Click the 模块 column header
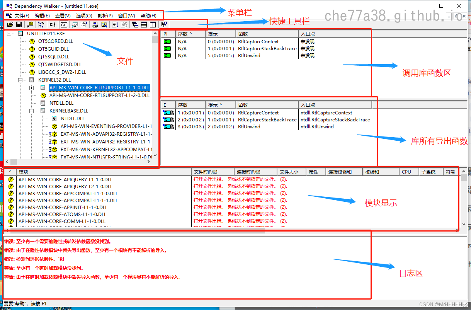Screen dimensions: 471x310 (104, 172)
